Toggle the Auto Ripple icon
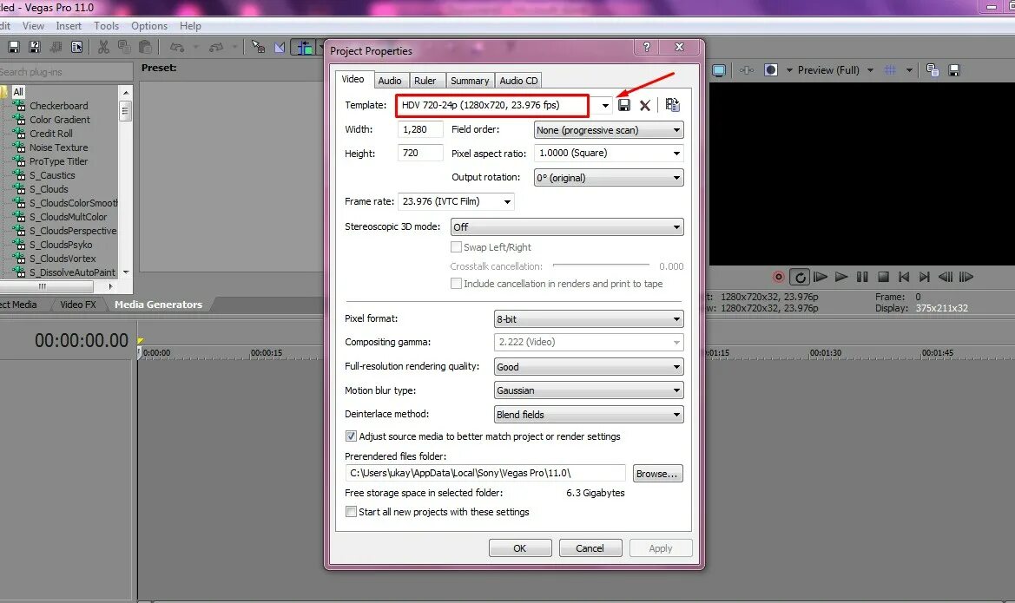The image size is (1015, 603). [304, 47]
